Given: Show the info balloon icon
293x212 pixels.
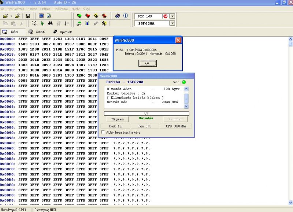Looking at the screenshot, I should coord(126,16).
